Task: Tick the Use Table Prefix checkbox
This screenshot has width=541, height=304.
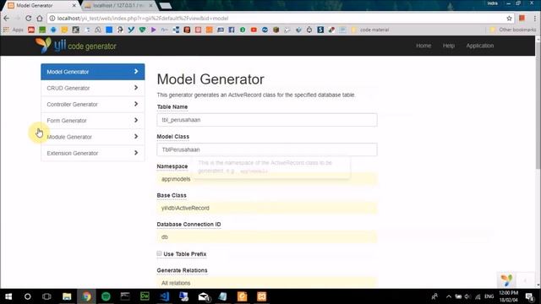Action: click(159, 253)
